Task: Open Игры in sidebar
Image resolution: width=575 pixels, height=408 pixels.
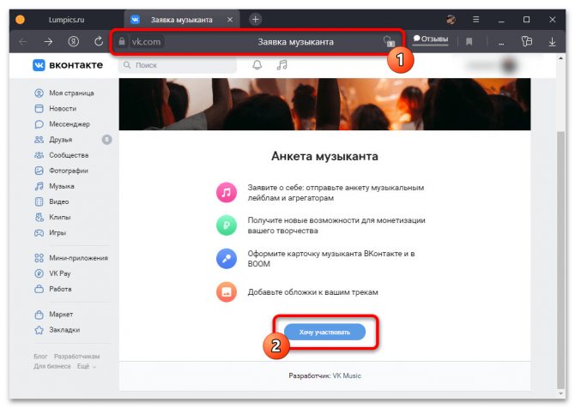Action: [50, 232]
